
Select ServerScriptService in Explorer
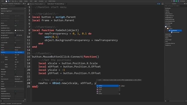(x=170, y=21)
